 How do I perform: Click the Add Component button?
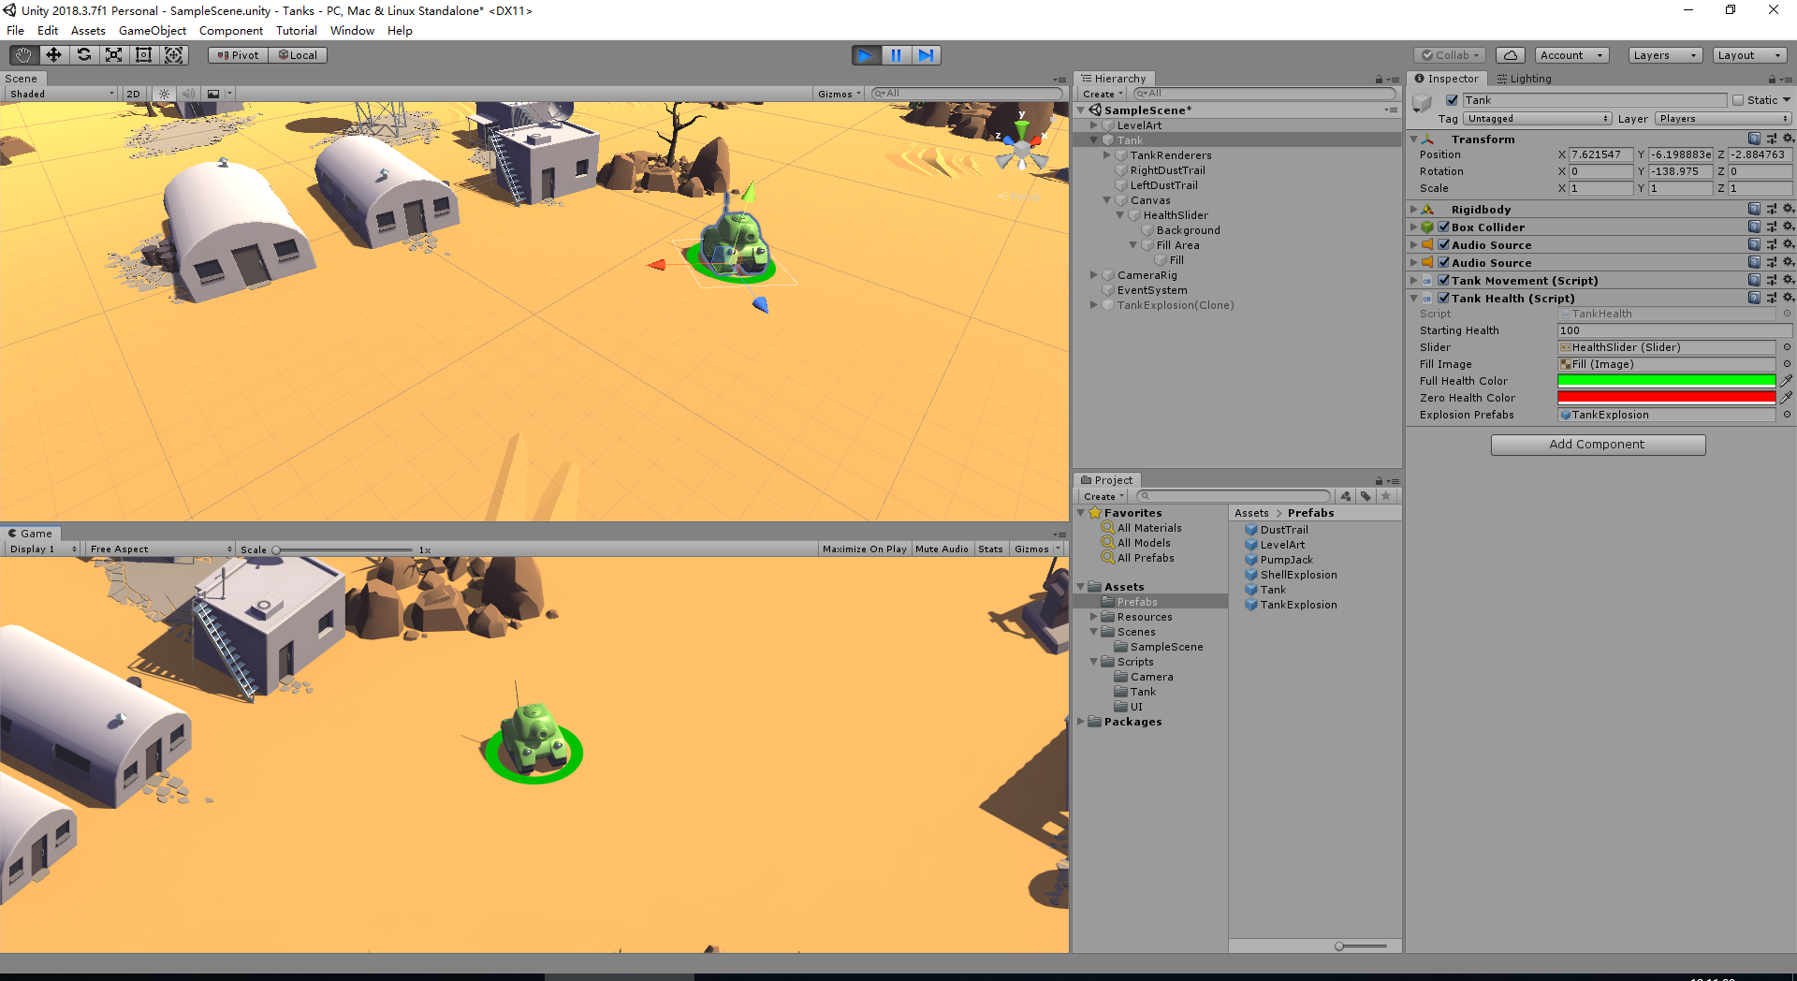tap(1597, 444)
